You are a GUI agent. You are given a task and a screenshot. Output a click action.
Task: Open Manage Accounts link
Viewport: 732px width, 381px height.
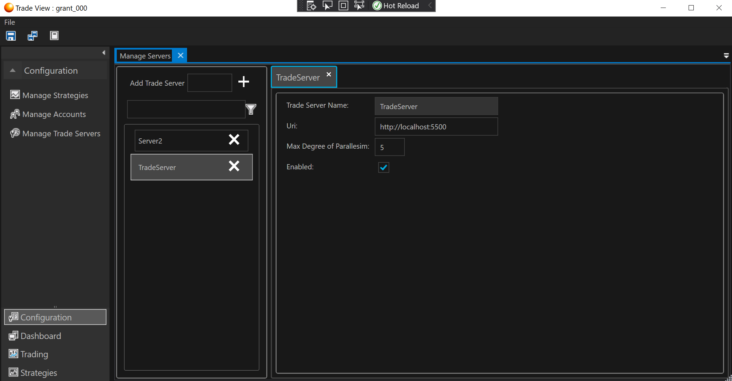click(54, 114)
